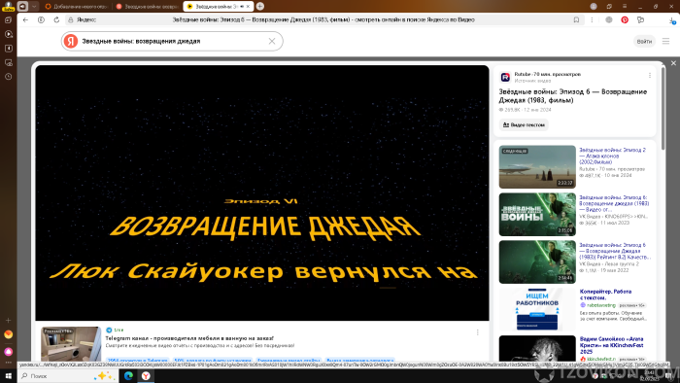Image resolution: width=680 pixels, height=383 pixels.
Task: Open the address bar three-dot options
Action: point(592,20)
